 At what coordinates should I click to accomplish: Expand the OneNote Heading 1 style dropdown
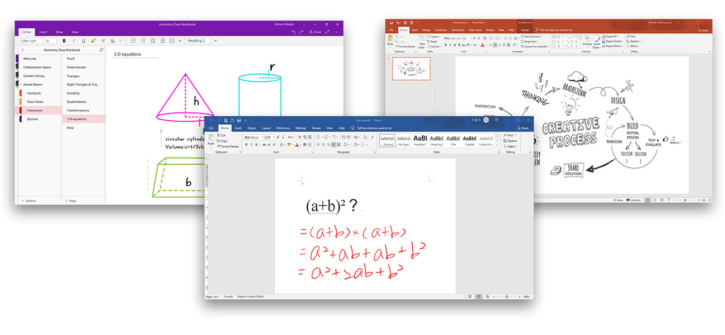[215, 41]
